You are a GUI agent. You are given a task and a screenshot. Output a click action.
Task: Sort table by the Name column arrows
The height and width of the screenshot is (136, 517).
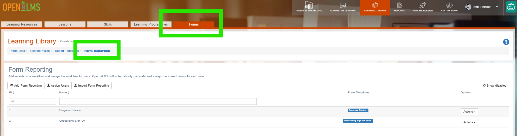[69, 93]
